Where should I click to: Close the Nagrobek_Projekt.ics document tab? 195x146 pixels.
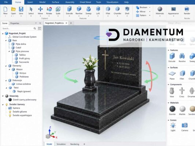(67, 23)
